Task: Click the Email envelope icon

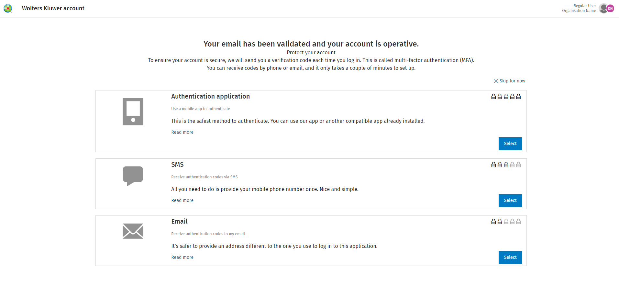Action: coord(133,231)
